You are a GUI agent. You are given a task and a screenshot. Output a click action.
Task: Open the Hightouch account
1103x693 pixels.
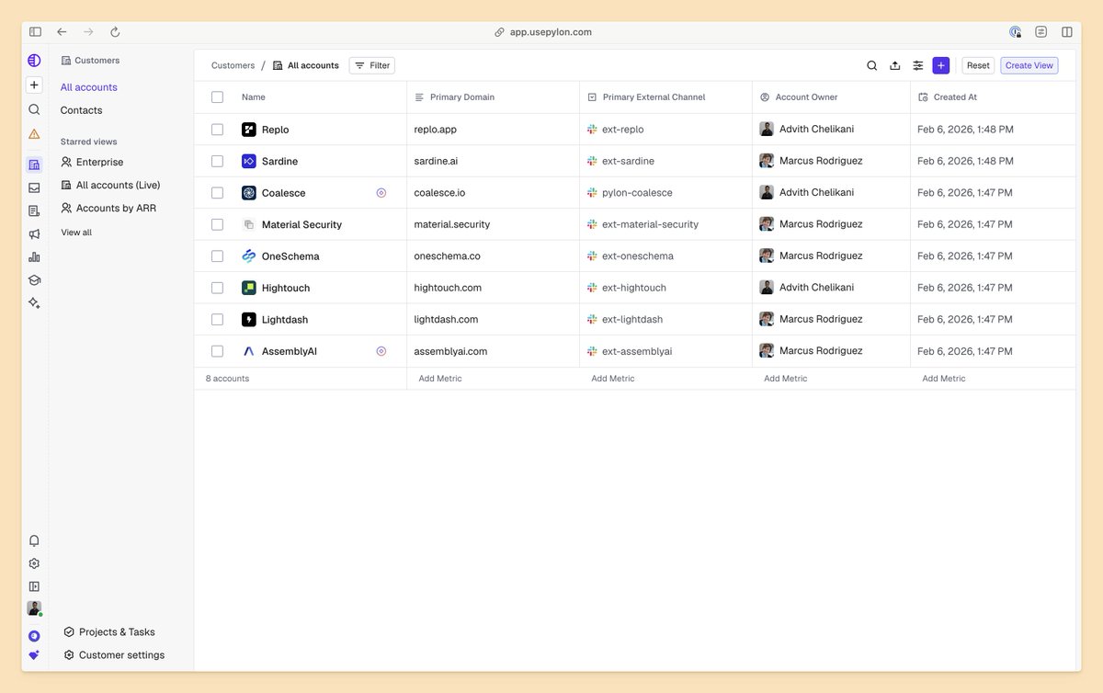coord(286,288)
